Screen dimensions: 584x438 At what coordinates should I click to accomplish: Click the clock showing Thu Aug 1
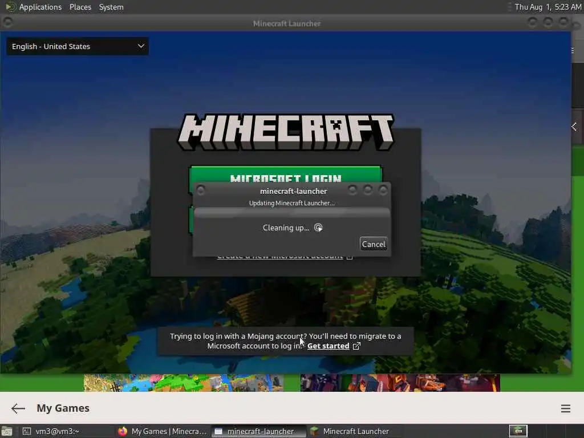548,7
